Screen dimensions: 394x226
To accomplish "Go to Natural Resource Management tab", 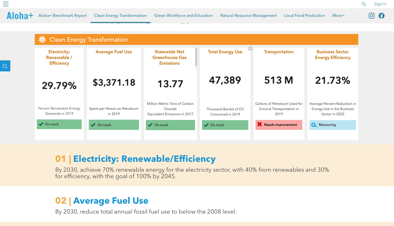I will tap(249, 16).
